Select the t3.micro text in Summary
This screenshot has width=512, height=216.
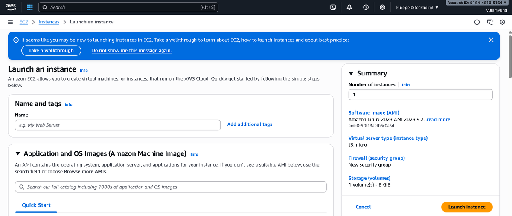[358, 145]
